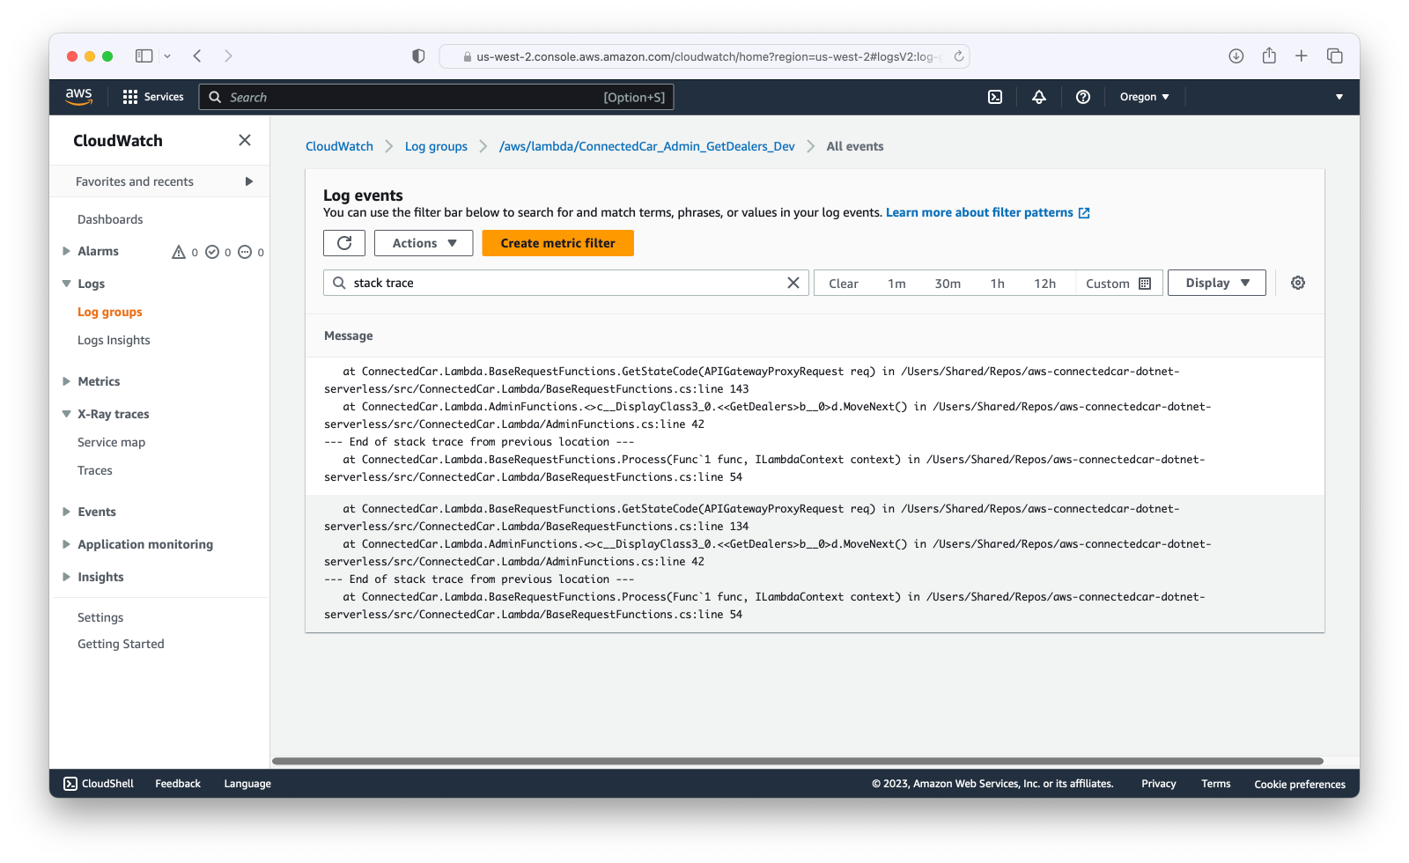Open the Custom time range calendar

point(1118,284)
